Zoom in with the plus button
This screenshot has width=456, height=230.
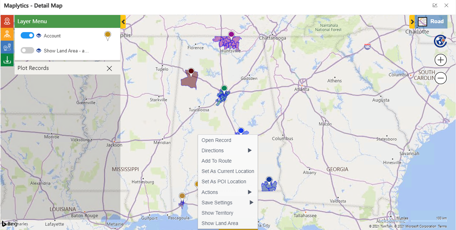(x=441, y=60)
